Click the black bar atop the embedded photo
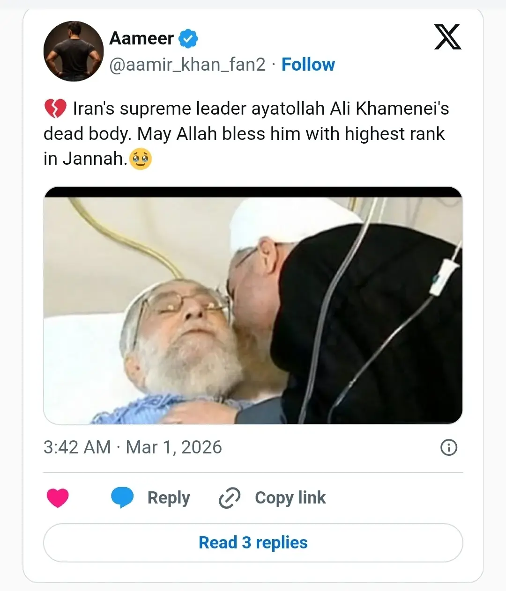This screenshot has height=591, width=506. [x=253, y=191]
